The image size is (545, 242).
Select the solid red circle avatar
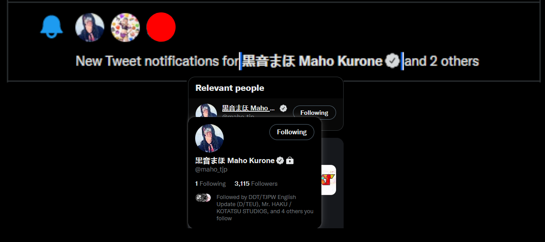pyautogui.click(x=161, y=27)
